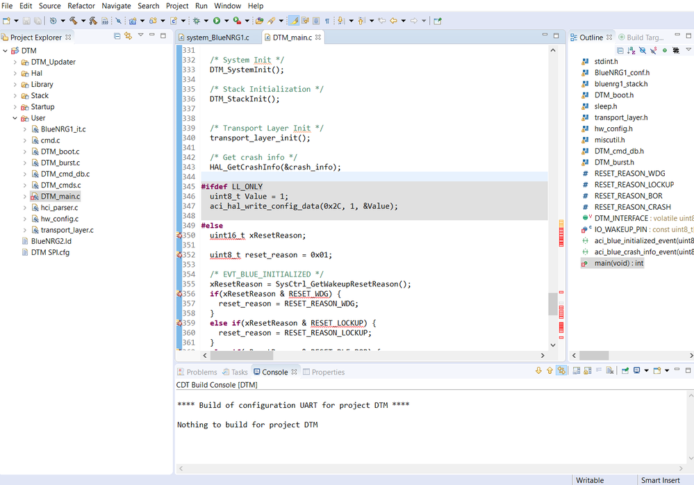The height and width of the screenshot is (485, 694).
Task: Close the DTM_main.c editor tab
Action: tap(318, 38)
